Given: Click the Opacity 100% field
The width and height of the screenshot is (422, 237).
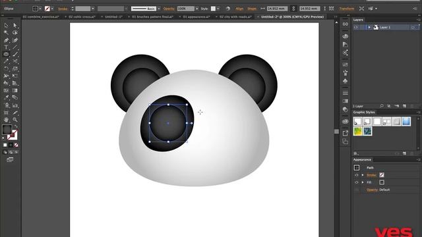Looking at the screenshot, I should point(186,9).
